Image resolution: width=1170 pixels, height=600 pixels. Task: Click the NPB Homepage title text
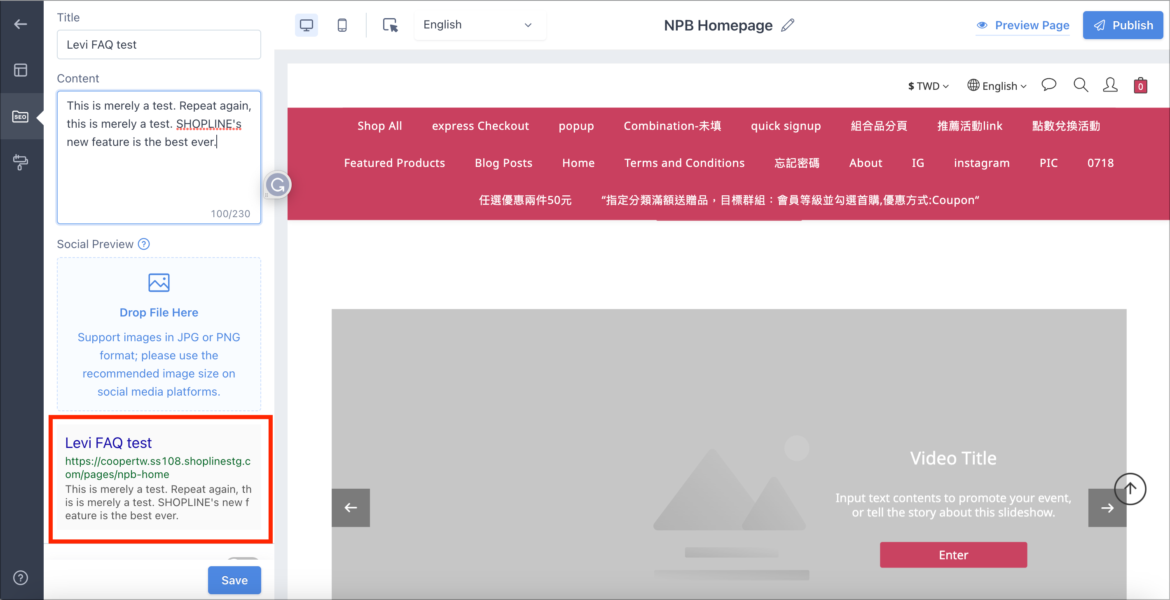718,25
